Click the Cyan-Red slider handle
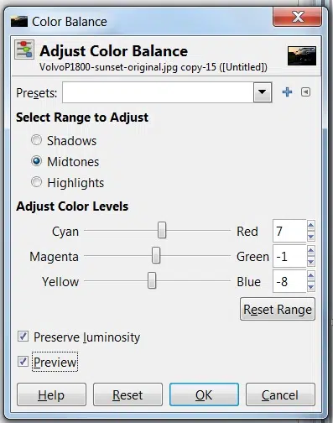The height and width of the screenshot is (423, 333). [x=162, y=230]
